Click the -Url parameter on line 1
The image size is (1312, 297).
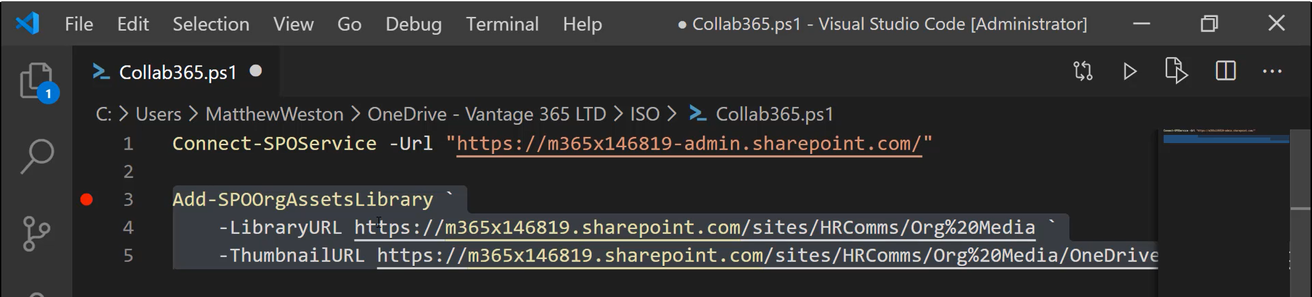pyautogui.click(x=410, y=143)
